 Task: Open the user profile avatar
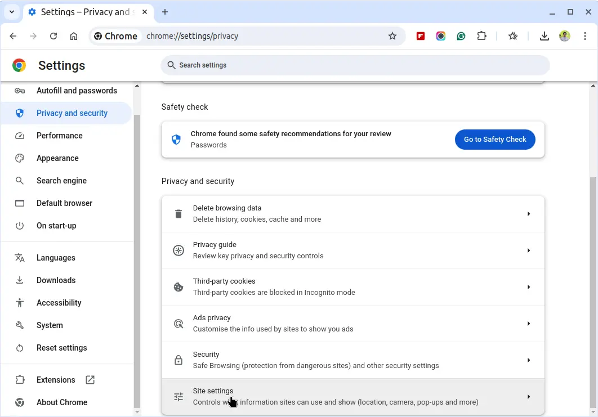click(564, 36)
